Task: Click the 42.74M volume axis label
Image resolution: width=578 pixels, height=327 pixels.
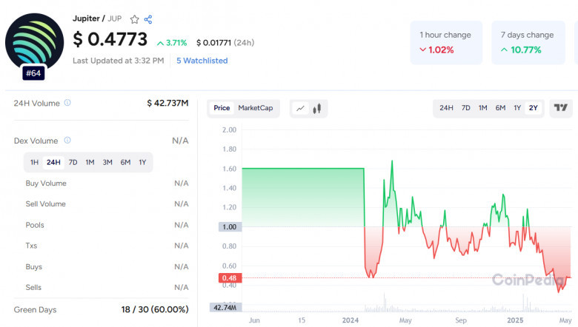Action: (225, 308)
